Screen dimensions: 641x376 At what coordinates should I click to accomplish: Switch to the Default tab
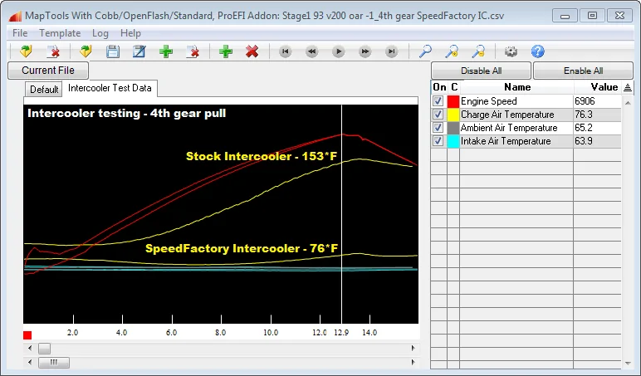click(44, 89)
